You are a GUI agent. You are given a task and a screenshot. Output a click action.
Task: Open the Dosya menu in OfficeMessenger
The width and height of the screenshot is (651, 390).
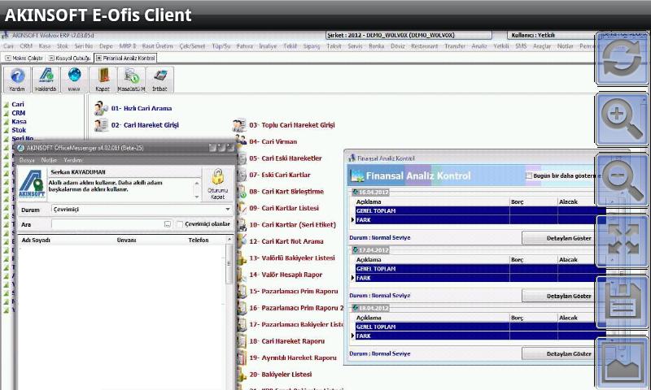pos(27,160)
